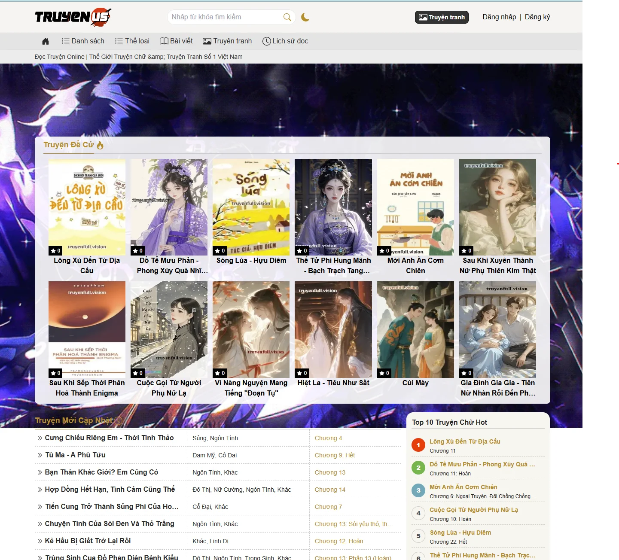
Task: Click the book icon next to Bài viết
Action: (164, 41)
